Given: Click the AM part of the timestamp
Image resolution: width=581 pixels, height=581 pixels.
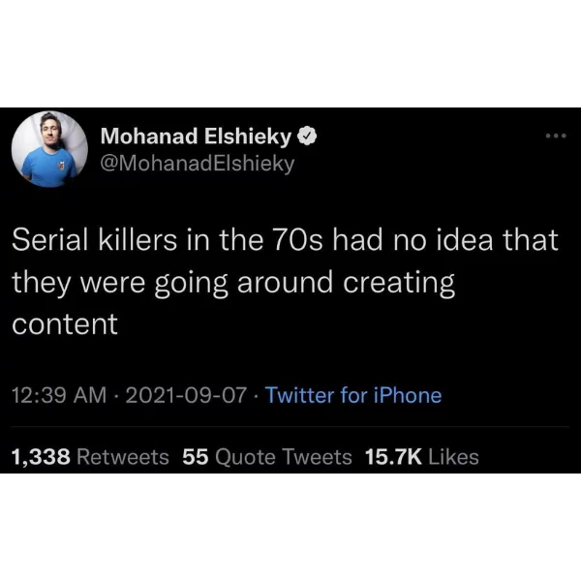Looking at the screenshot, I should coord(90,395).
